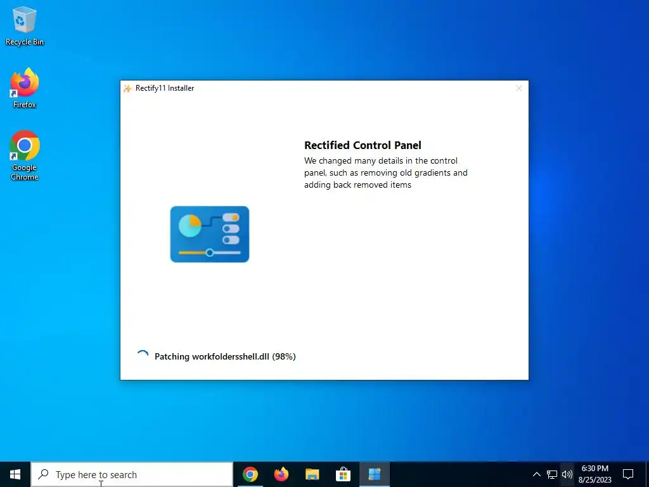Click the 'Patching workfoldersshell.dll (98%)' status text
Screen dimensions: 649x487
coord(225,356)
